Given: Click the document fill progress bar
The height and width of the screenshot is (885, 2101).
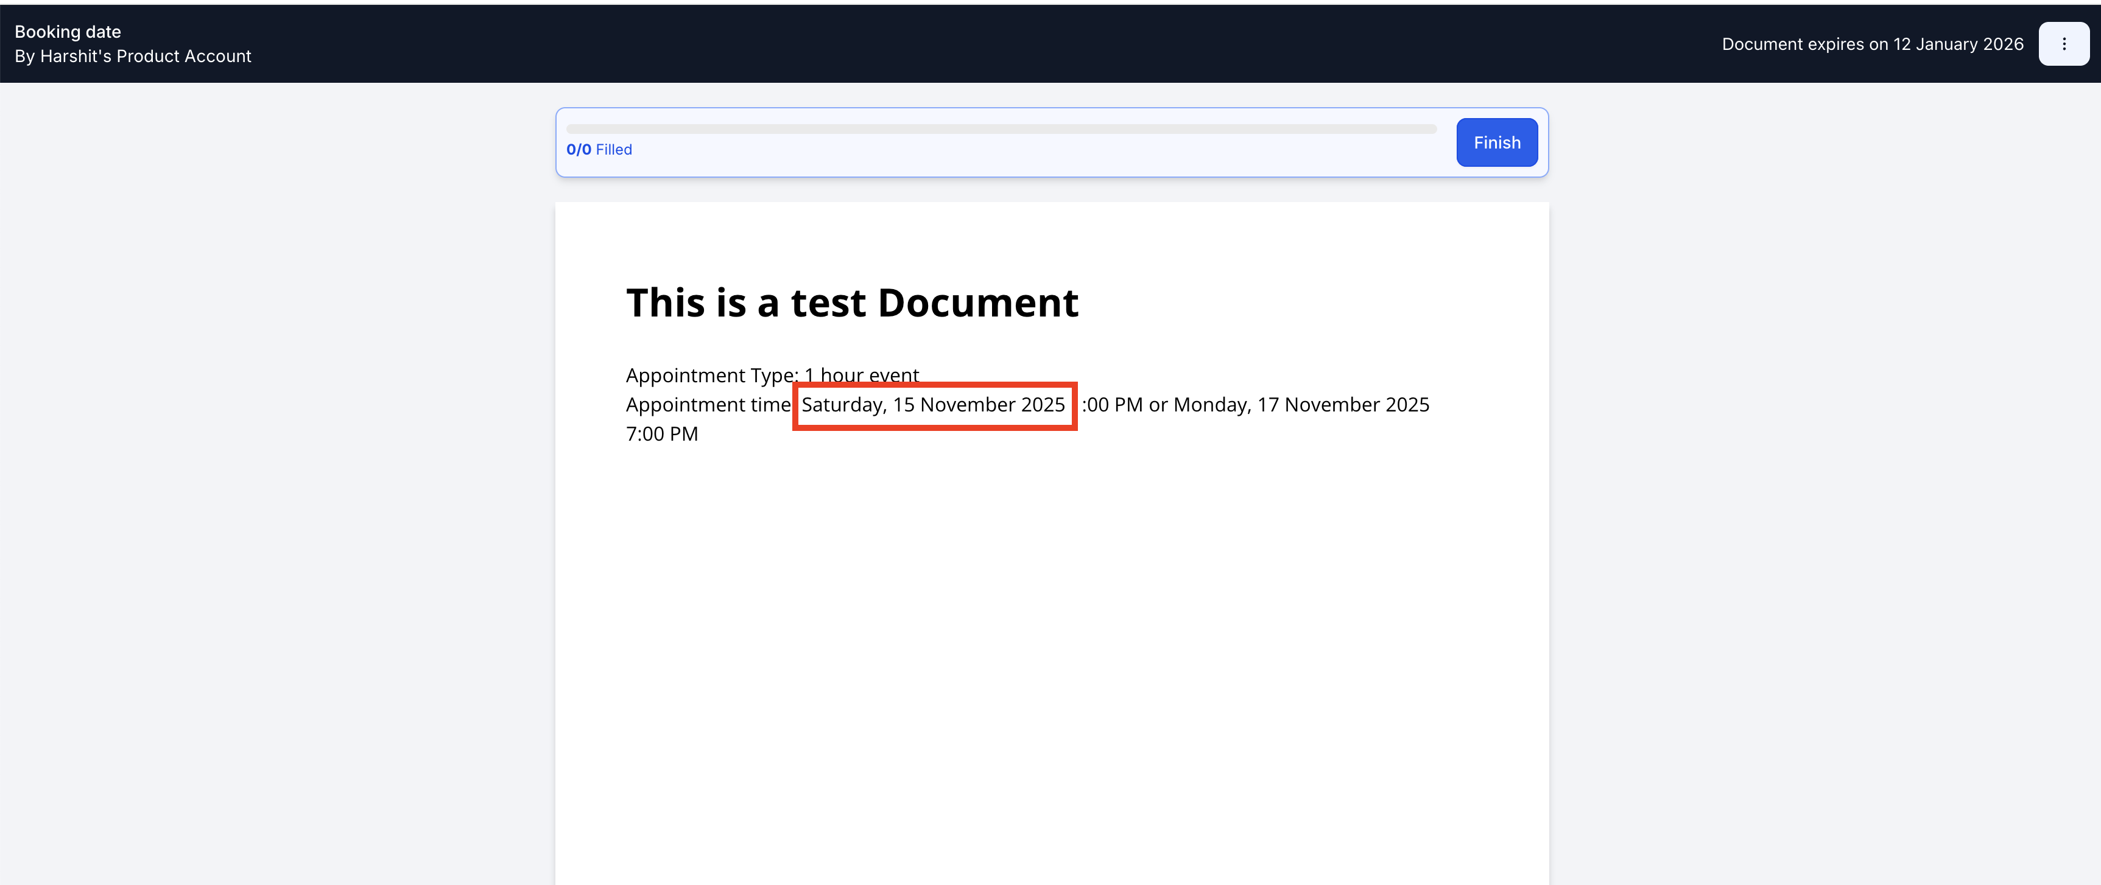Looking at the screenshot, I should pyautogui.click(x=1001, y=129).
